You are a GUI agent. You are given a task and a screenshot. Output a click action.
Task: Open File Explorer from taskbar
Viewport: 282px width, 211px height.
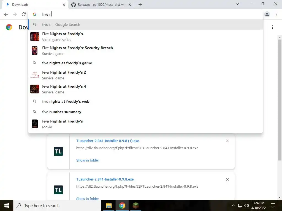tap(109, 206)
